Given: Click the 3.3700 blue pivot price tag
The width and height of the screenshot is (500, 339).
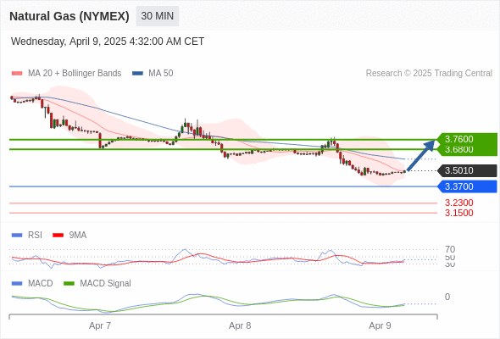Looking at the screenshot, I should tap(467, 186).
